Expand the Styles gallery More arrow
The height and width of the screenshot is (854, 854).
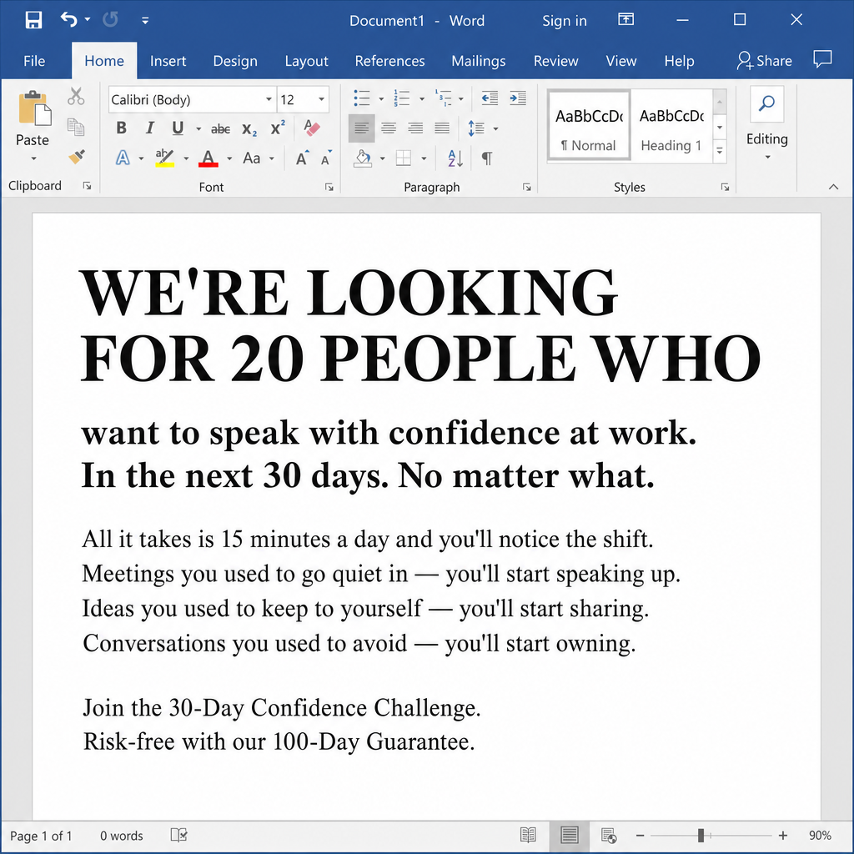[720, 151]
